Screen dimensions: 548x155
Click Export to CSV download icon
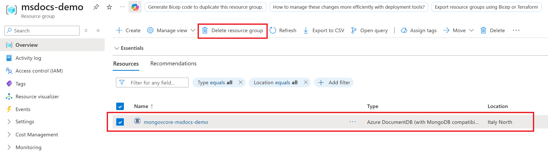[x=306, y=30]
